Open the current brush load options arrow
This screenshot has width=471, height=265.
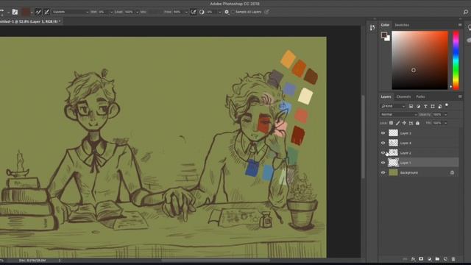pos(32,12)
